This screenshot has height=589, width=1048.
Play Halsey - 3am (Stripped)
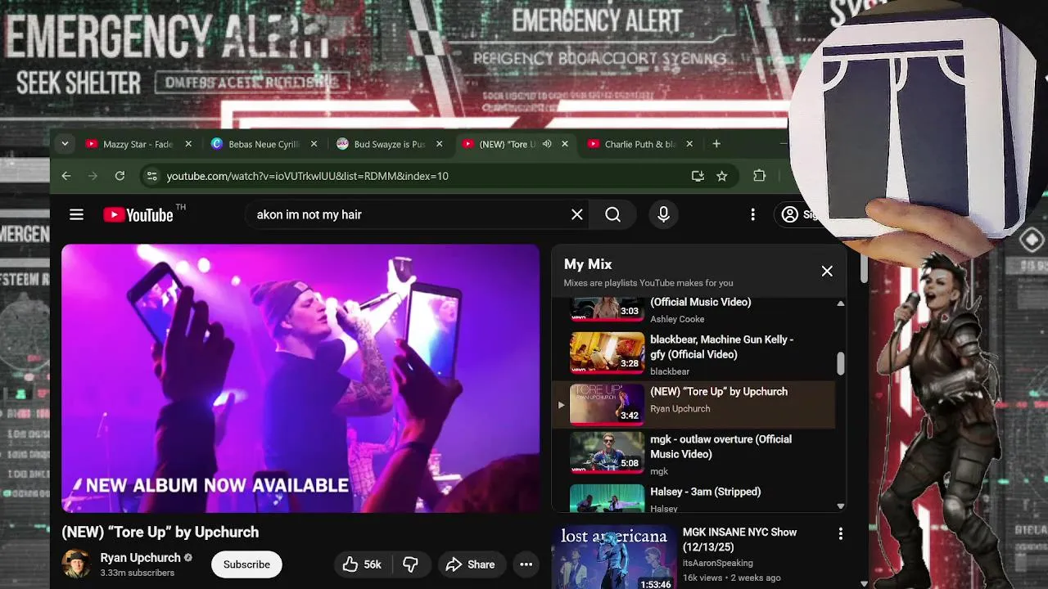(705, 492)
